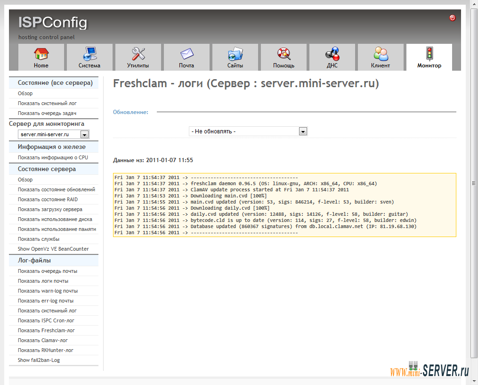This screenshot has width=478, height=385.
Task: Open Показать Clamav-лог
Action: [43, 340]
